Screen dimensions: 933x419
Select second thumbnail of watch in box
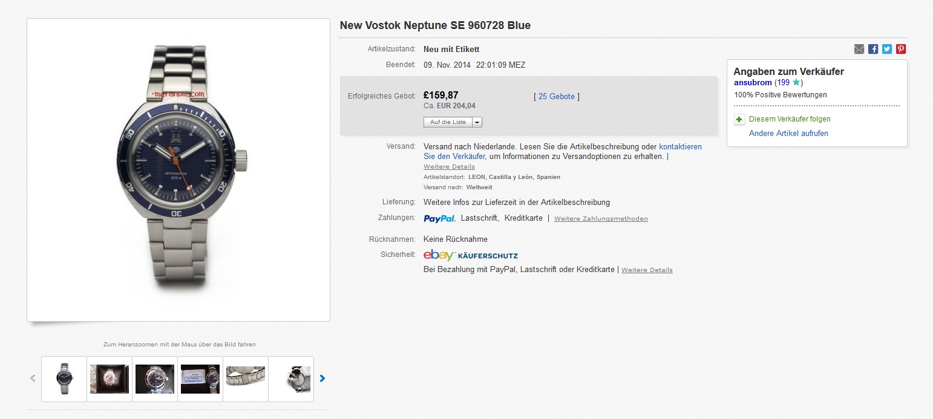110,379
